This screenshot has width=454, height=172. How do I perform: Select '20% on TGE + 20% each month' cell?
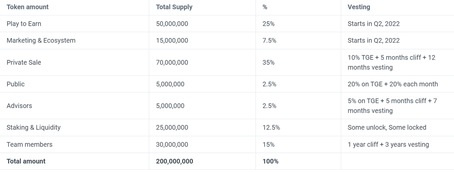(x=393, y=84)
